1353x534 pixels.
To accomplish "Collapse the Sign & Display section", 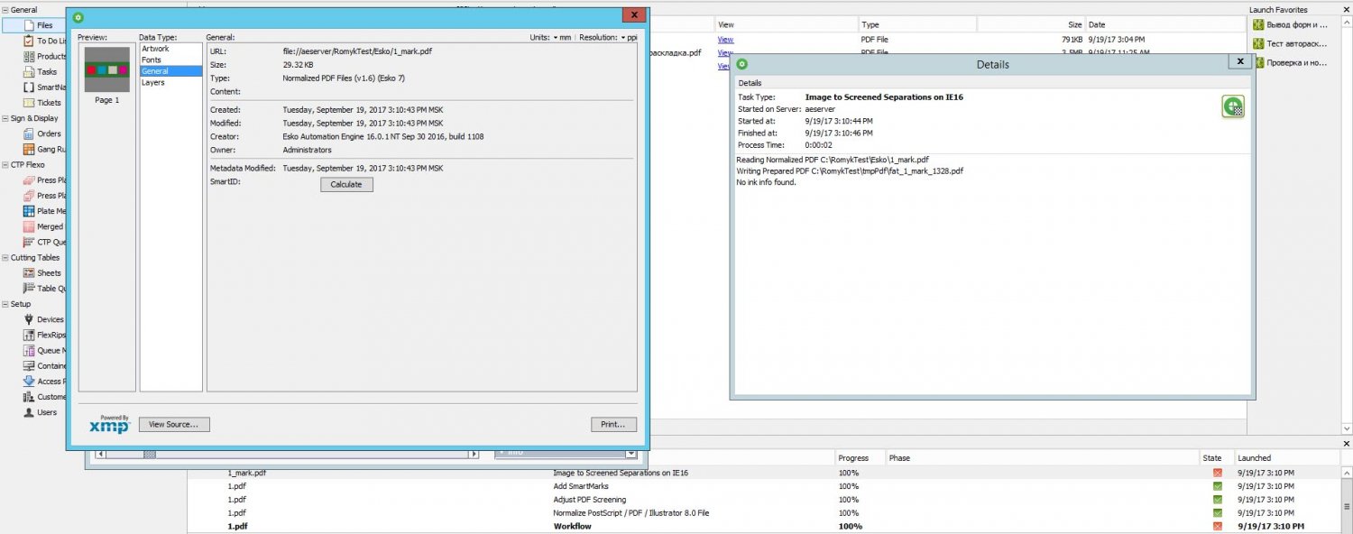I will tap(5, 118).
